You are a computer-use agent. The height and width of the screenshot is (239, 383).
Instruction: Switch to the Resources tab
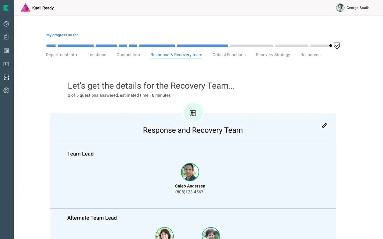[310, 55]
